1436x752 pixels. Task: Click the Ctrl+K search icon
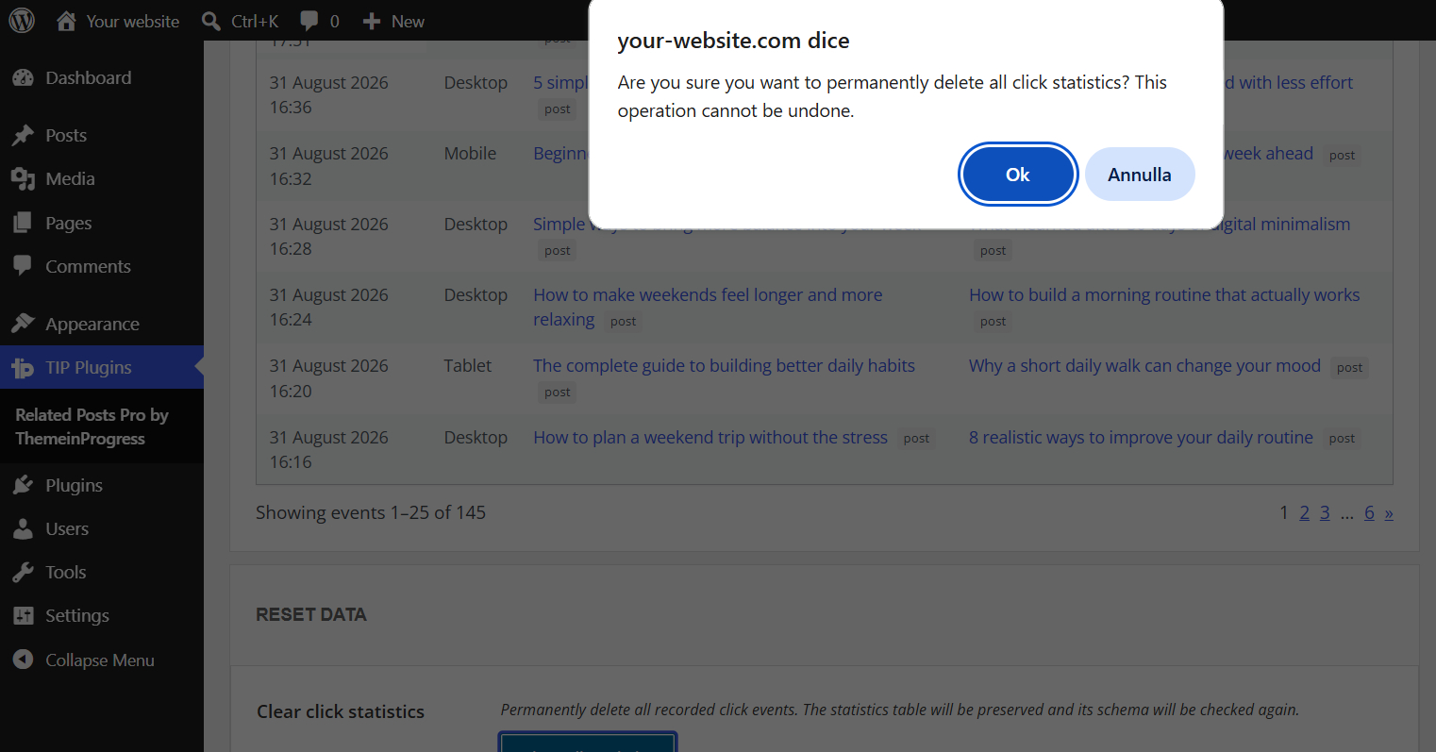click(x=211, y=21)
